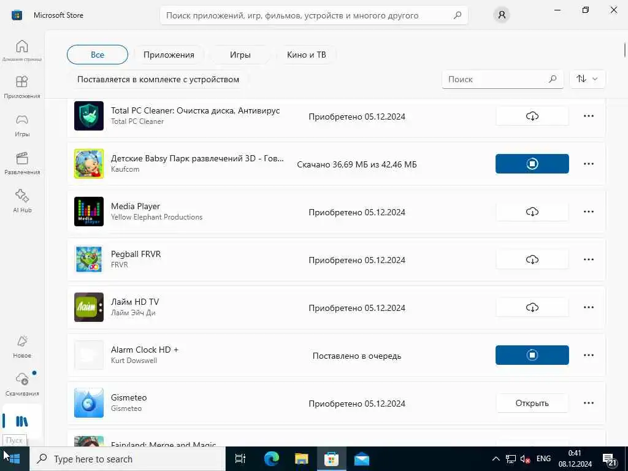Click Yellow Elephant Productions publisher text
The height and width of the screenshot is (471, 628).
pos(156,217)
